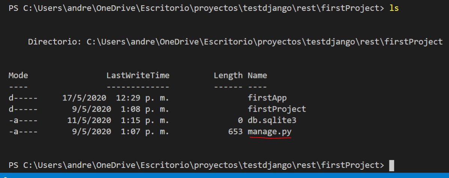Click the 11/5/2020 date entry
The width and height of the screenshot is (449, 178).
[x=89, y=120]
